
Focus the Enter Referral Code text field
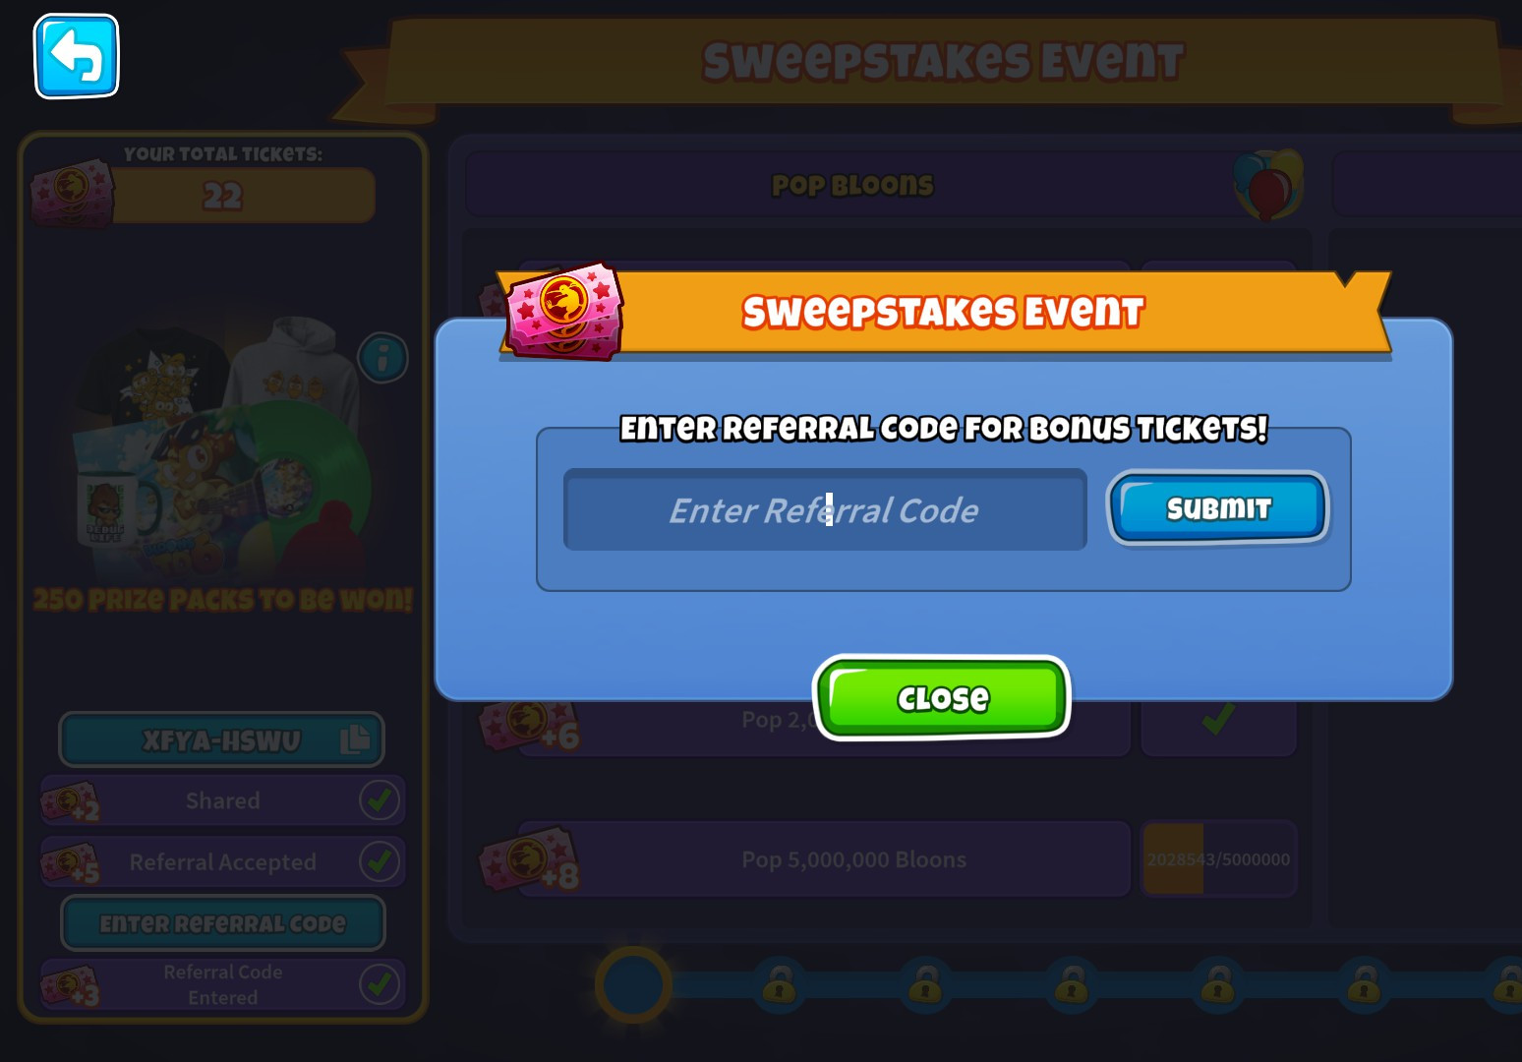(x=825, y=509)
